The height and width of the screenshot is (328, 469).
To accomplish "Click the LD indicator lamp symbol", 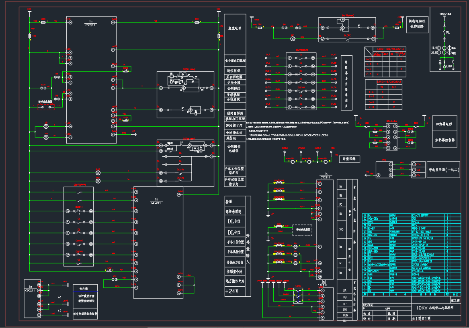I will (x=46, y=126).
